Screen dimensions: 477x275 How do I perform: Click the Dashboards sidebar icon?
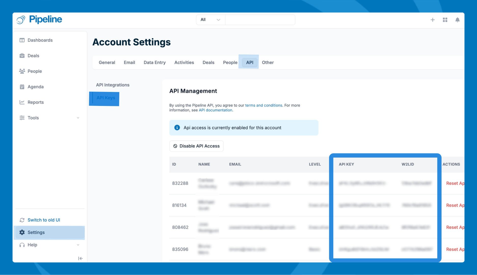22,40
